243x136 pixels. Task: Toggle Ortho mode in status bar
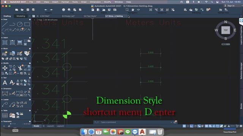[191, 126]
